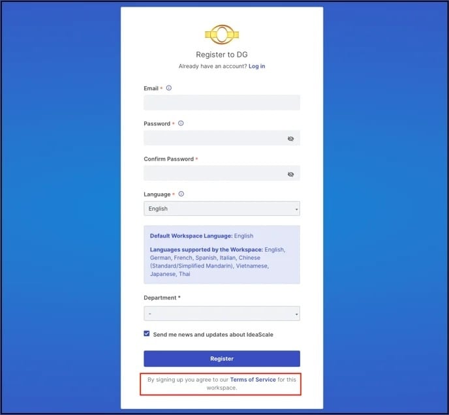Open the Terms of Service link
This screenshot has height=415, width=449.
(x=253, y=380)
